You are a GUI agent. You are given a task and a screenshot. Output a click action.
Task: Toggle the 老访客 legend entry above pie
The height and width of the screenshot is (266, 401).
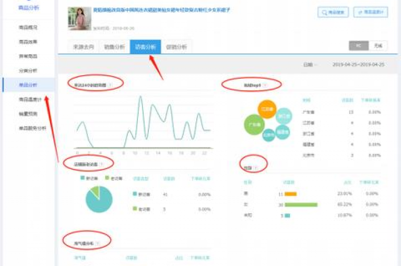[113, 178]
